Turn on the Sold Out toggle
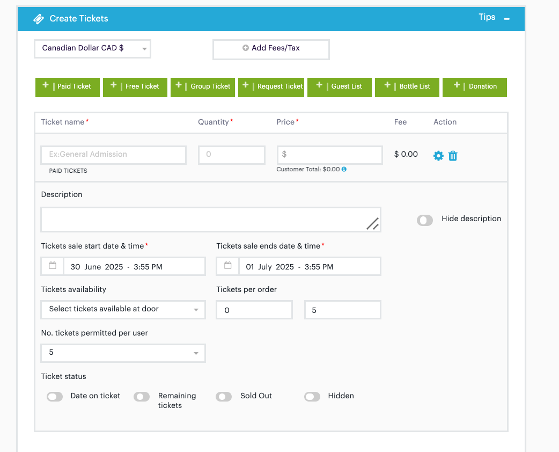This screenshot has width=559, height=452. tap(224, 397)
